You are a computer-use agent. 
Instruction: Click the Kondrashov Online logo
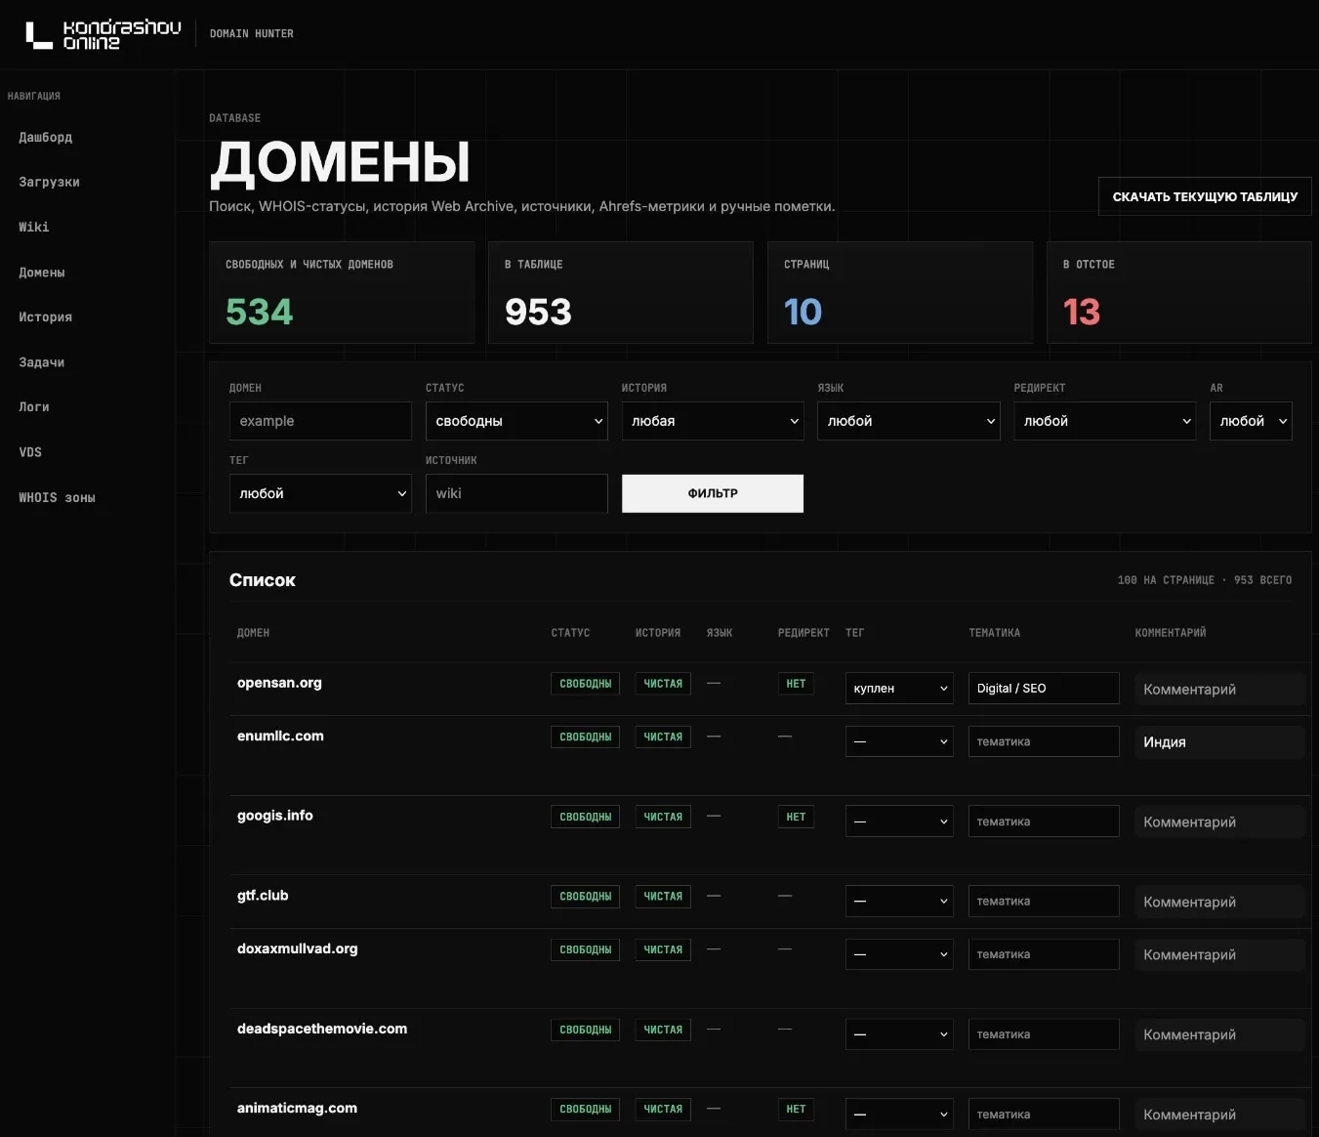point(103,34)
